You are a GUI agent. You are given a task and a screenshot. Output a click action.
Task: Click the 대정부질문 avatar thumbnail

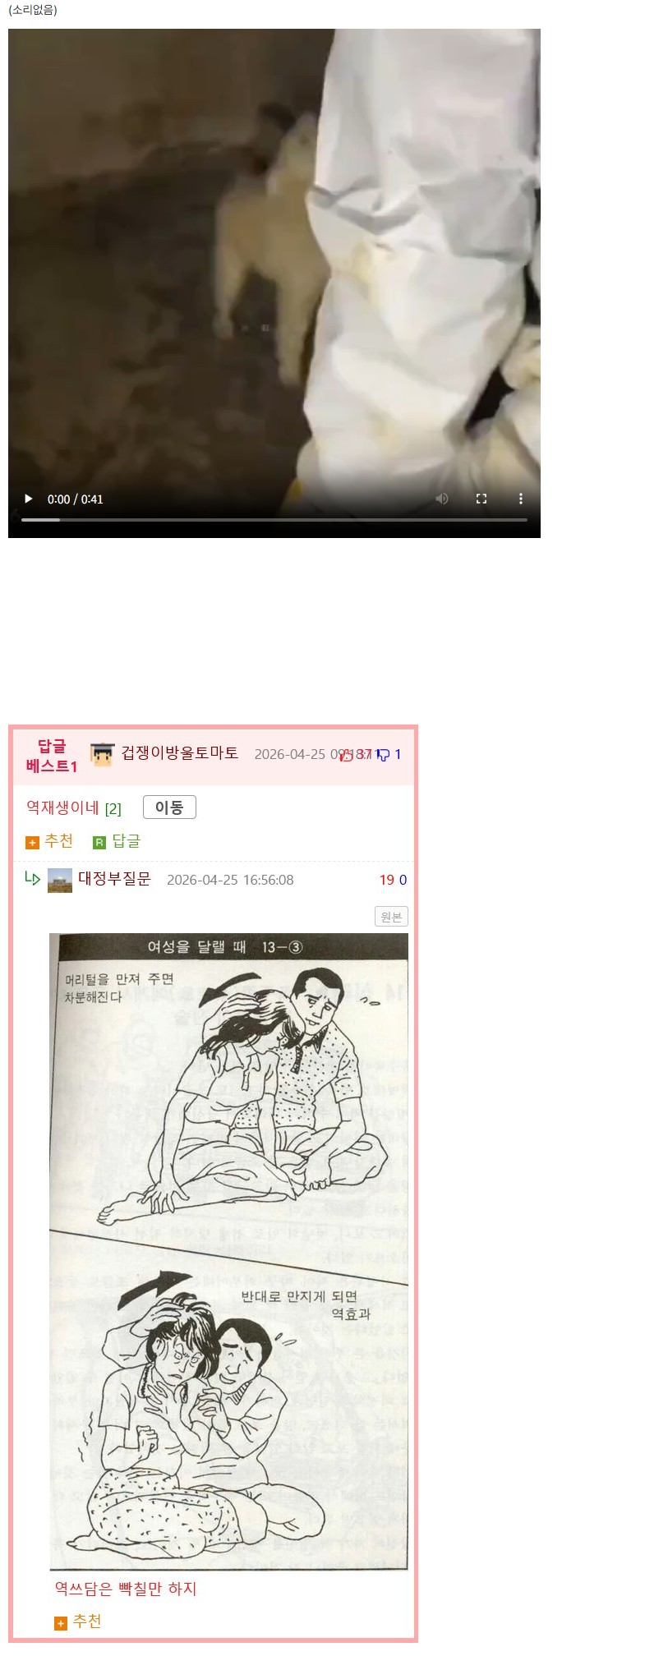(60, 880)
